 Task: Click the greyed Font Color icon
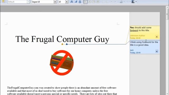pyautogui.click(x=121, y=2)
